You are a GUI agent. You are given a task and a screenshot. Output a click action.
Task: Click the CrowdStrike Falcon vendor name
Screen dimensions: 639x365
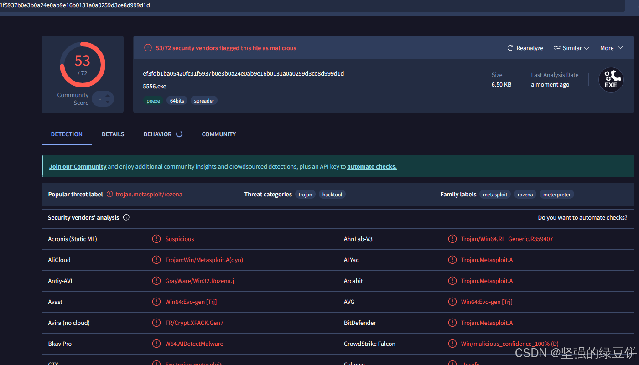(x=369, y=344)
